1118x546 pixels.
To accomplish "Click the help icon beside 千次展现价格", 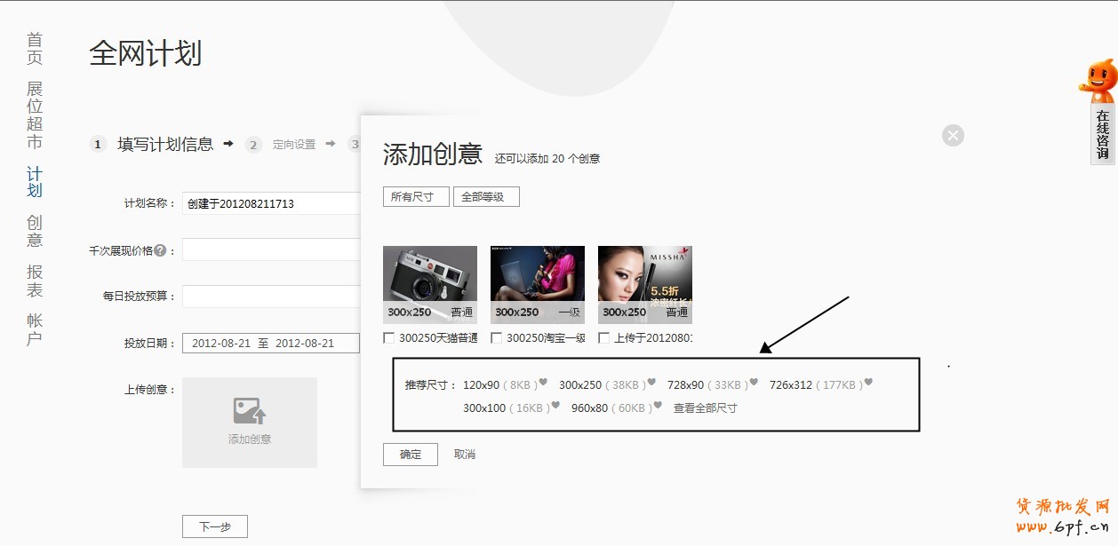I will (160, 250).
